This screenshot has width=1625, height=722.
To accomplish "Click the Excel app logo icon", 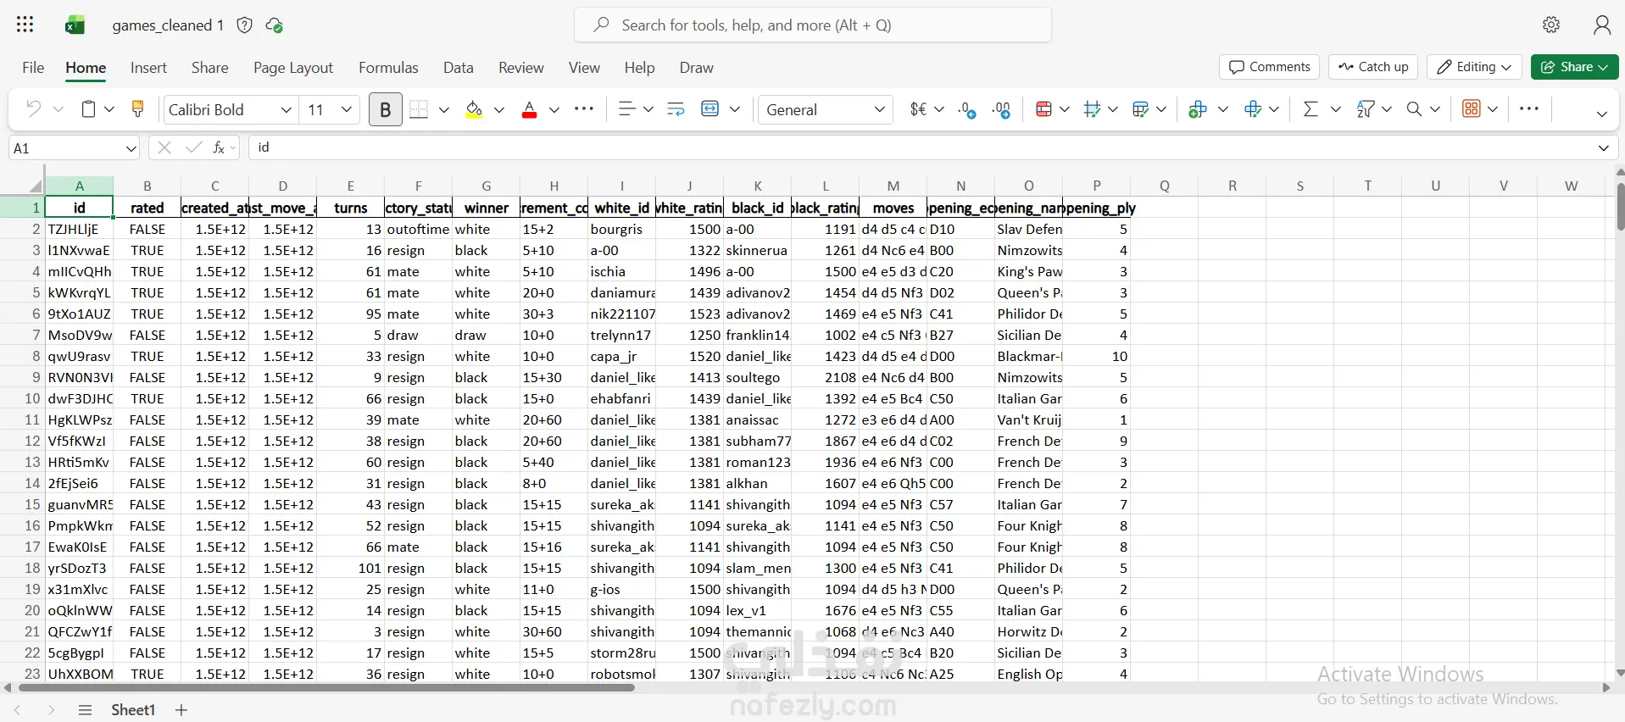I will pyautogui.click(x=75, y=25).
